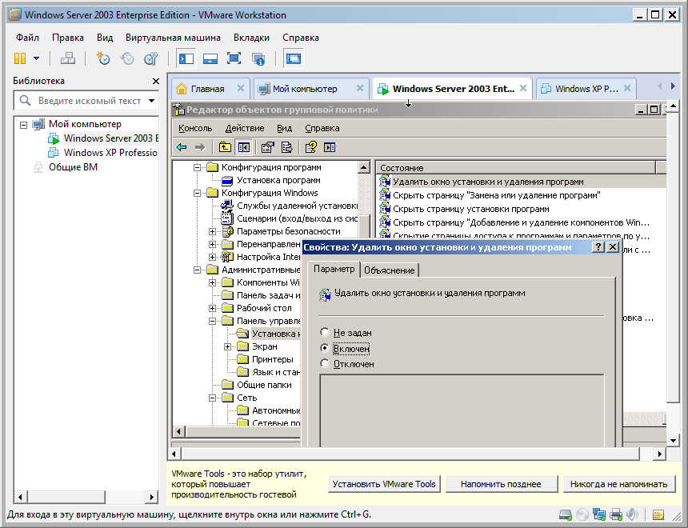Select the 'Отключен' radio button
The height and width of the screenshot is (528, 688).
pos(325,363)
